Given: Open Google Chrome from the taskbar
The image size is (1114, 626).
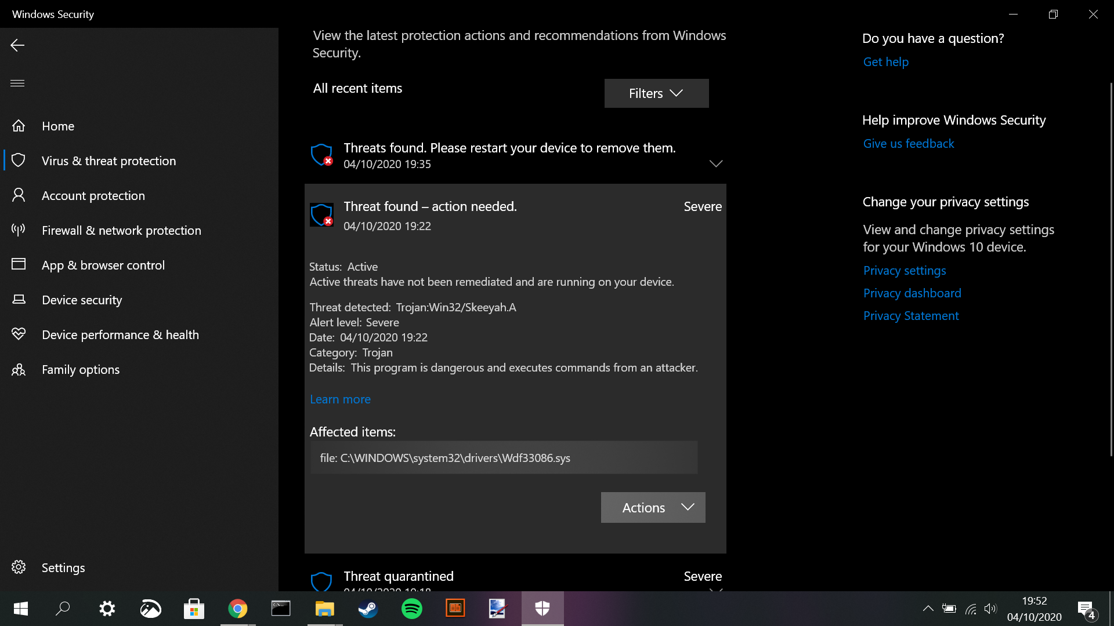Looking at the screenshot, I should tap(237, 609).
